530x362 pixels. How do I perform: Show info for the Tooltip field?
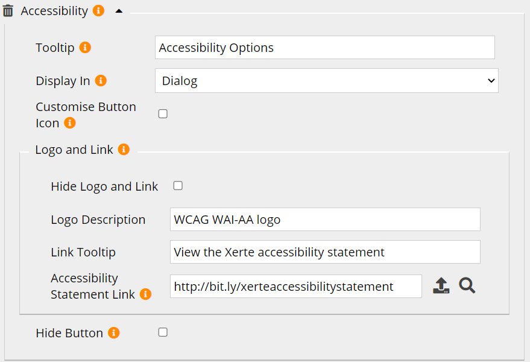coord(85,48)
